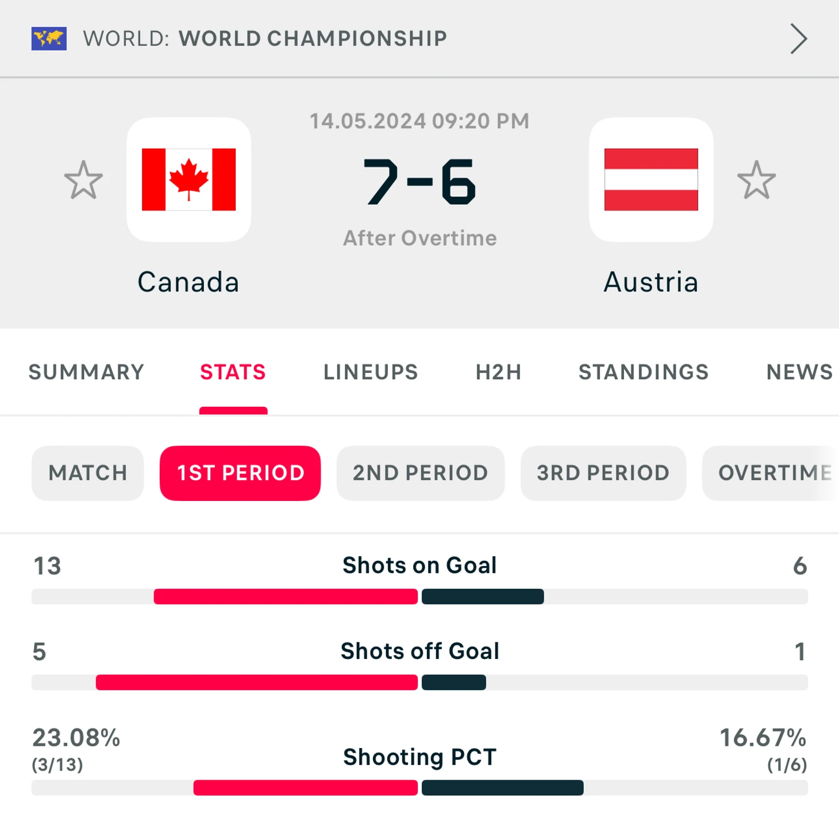Select the Match stats filter
Image resolution: width=839 pixels, height=821 pixels.
(88, 473)
